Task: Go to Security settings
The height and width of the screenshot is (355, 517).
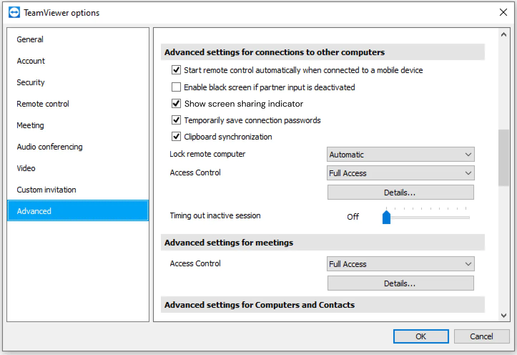Action: (78, 82)
